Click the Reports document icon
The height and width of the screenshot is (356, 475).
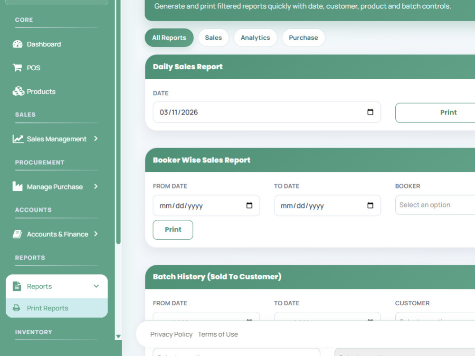(x=17, y=286)
